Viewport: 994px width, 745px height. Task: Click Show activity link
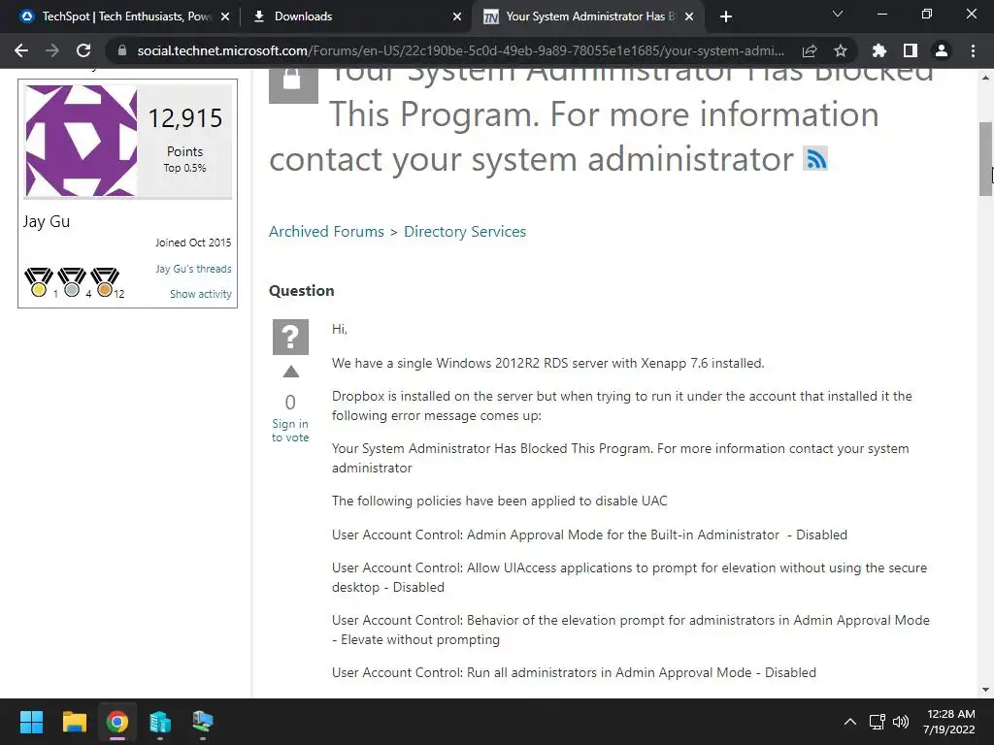(x=200, y=294)
